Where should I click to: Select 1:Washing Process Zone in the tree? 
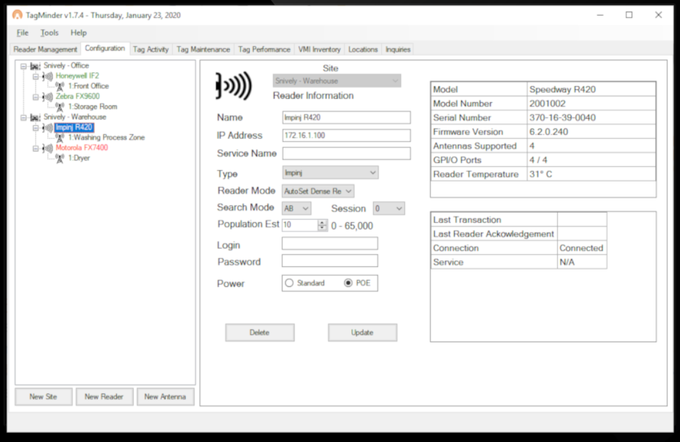[x=107, y=138]
